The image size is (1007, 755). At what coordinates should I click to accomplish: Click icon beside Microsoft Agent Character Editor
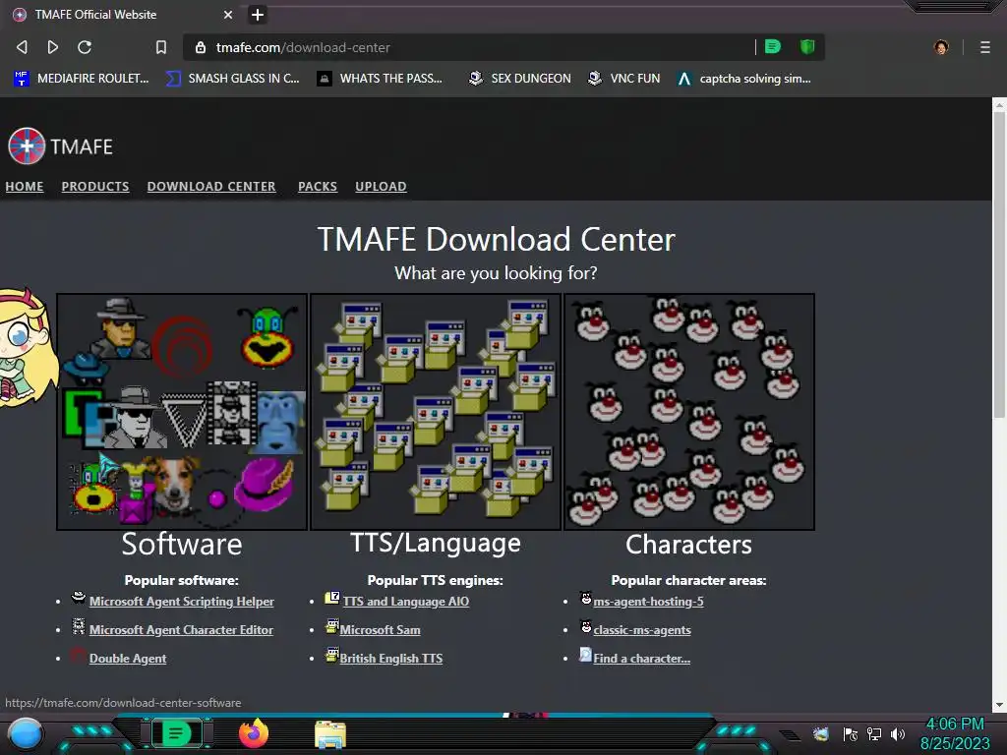click(x=79, y=626)
